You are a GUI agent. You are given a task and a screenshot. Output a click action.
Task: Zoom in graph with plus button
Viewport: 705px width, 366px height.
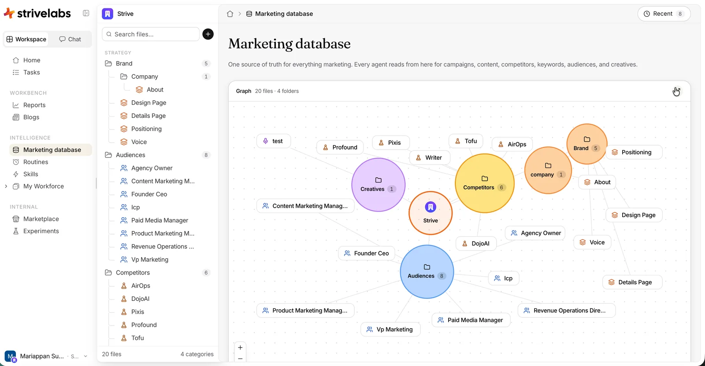(240, 348)
